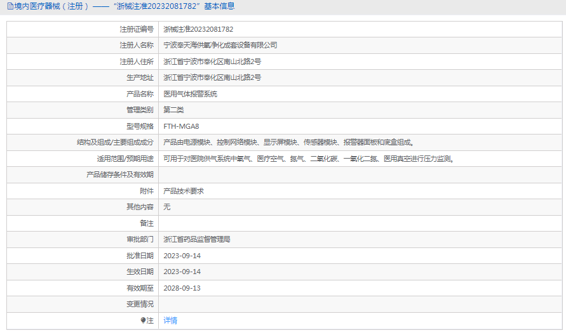
Task: Select registration number value 浙械注准20232081782 in table
Action: 198,29
